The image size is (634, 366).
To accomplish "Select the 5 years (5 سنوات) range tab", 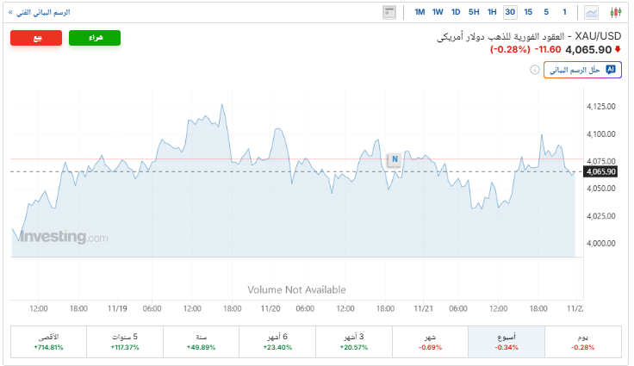I will 126,341.
